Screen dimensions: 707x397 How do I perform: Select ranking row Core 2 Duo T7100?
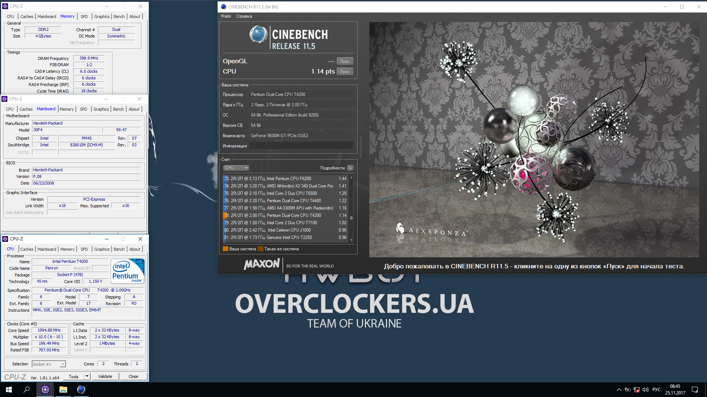[285, 223]
